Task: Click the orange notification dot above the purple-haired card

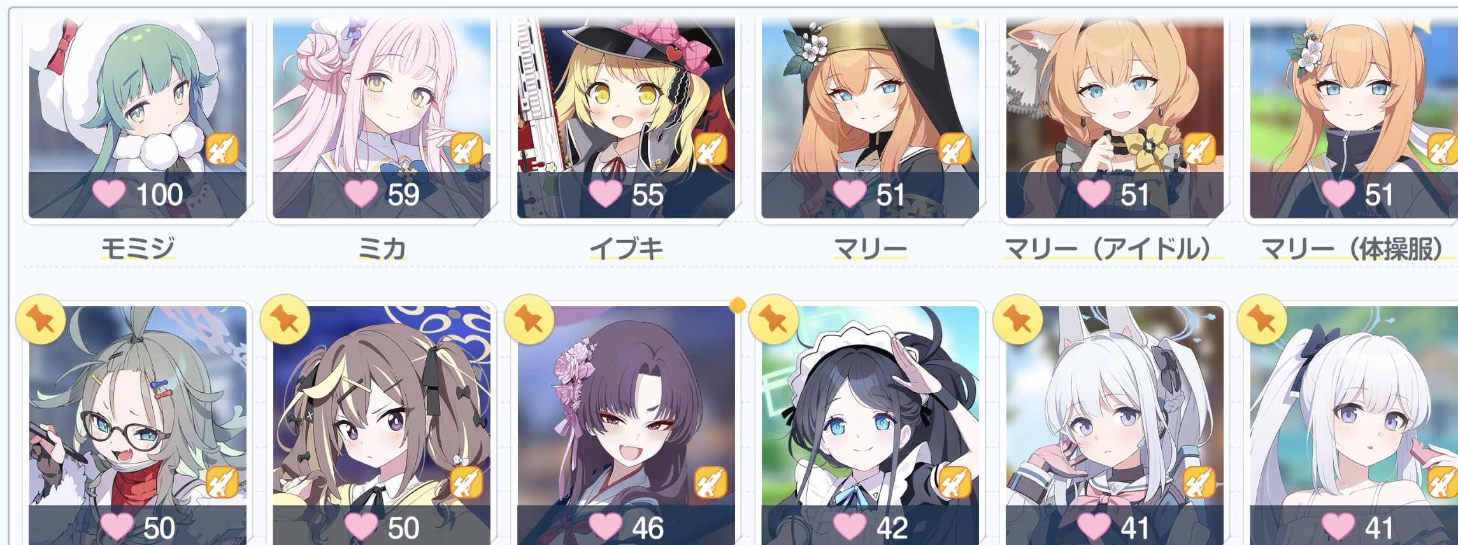Action: (x=738, y=306)
